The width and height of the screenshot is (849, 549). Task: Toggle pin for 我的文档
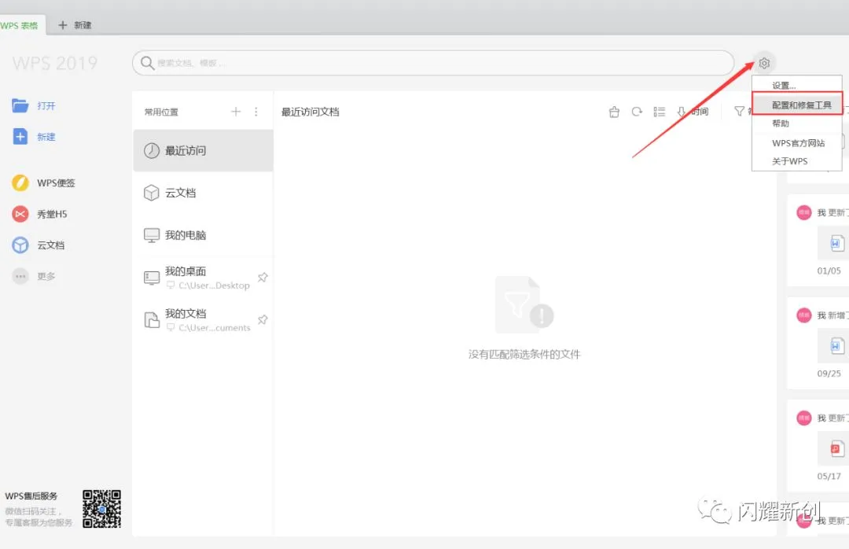pyautogui.click(x=263, y=320)
